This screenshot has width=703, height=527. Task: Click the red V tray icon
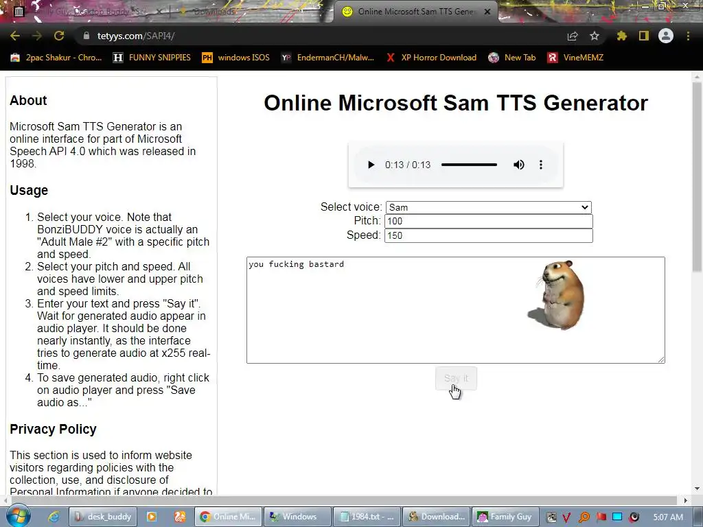tap(566, 517)
